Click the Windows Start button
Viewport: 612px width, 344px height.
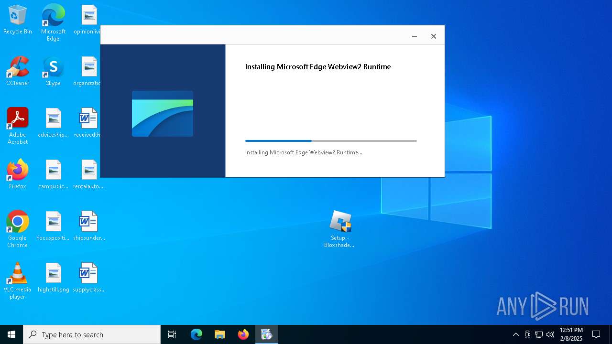point(11,334)
